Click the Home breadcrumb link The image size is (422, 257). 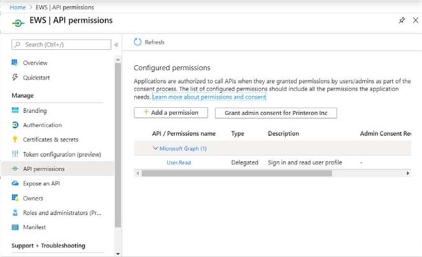[x=17, y=7]
